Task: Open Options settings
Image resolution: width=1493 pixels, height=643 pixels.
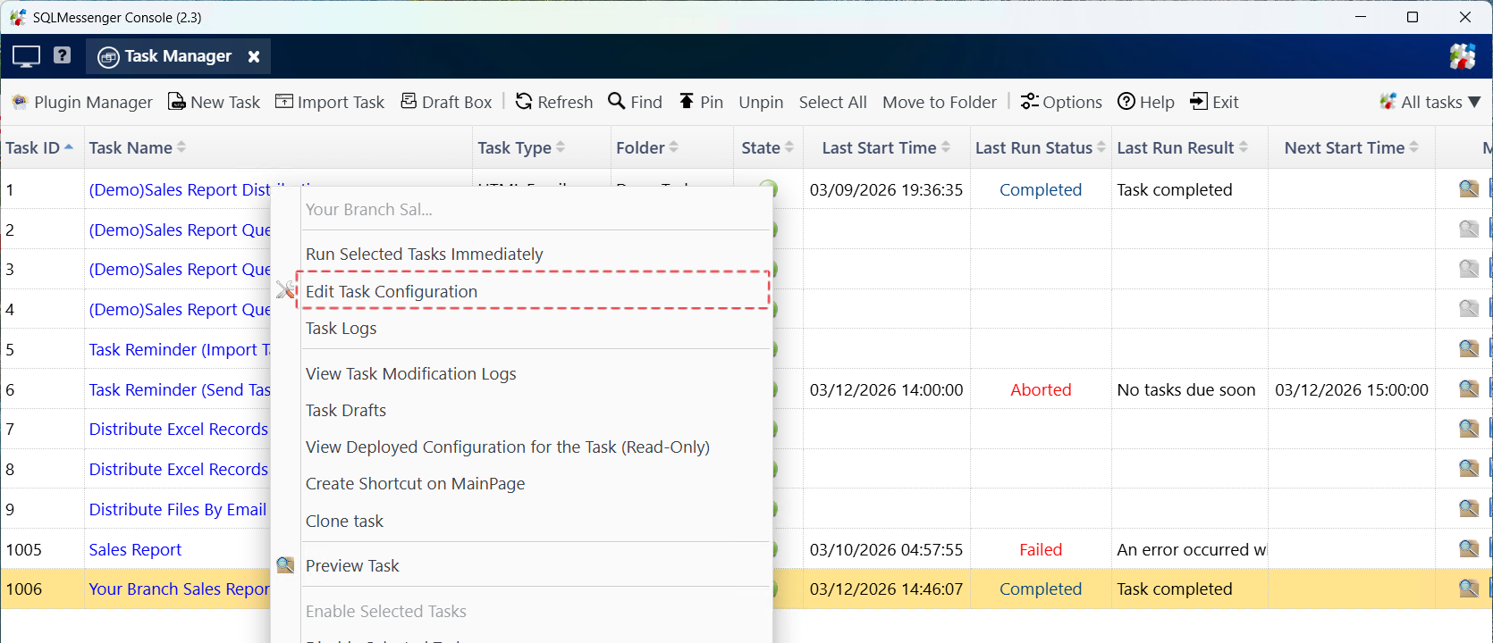Action: click(x=1061, y=102)
